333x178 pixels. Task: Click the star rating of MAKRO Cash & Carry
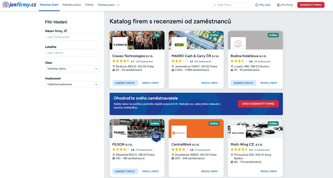point(180,61)
